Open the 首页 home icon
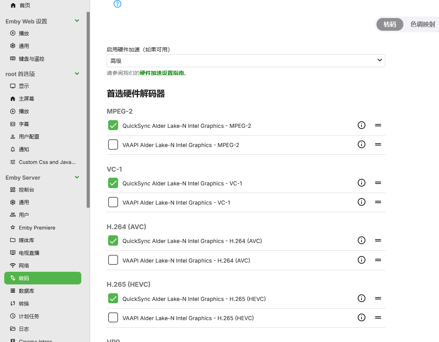 point(13,5)
